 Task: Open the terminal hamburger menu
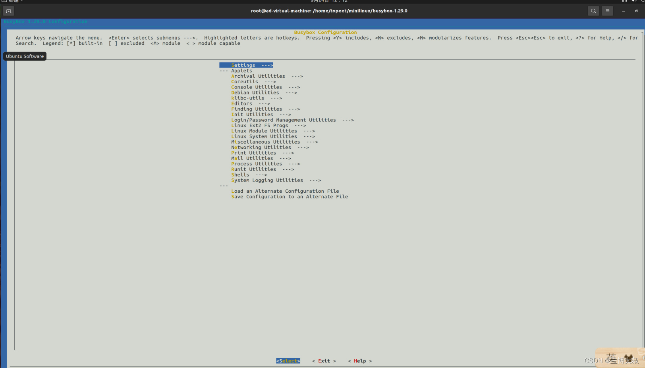607,11
